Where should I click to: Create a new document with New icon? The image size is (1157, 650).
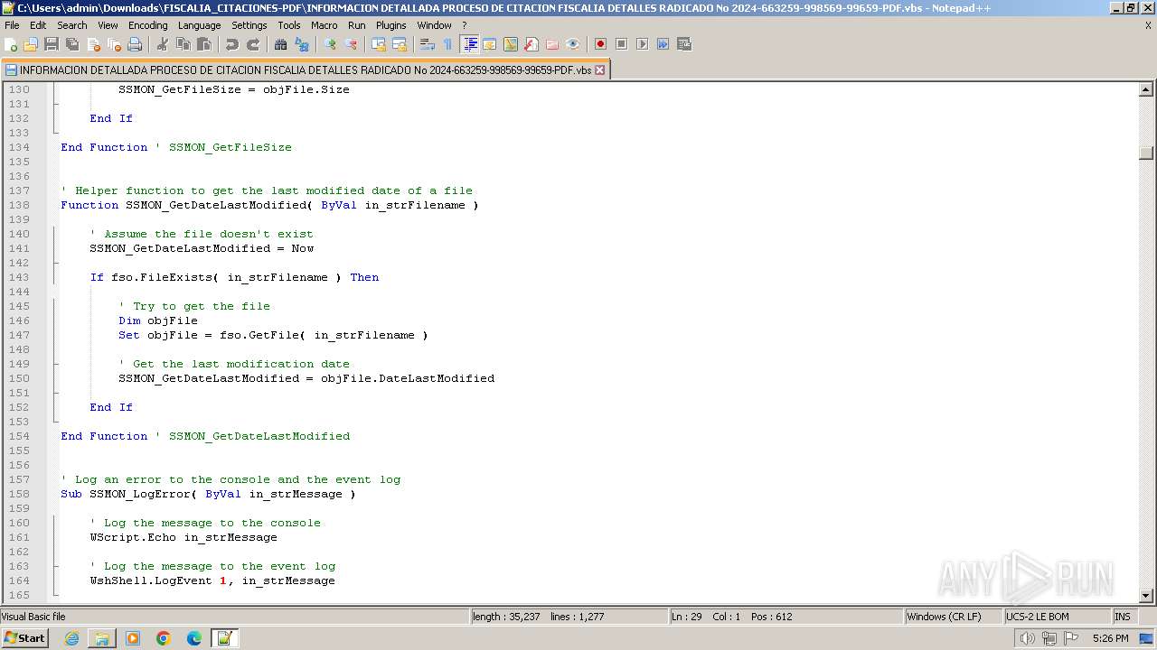(x=12, y=44)
